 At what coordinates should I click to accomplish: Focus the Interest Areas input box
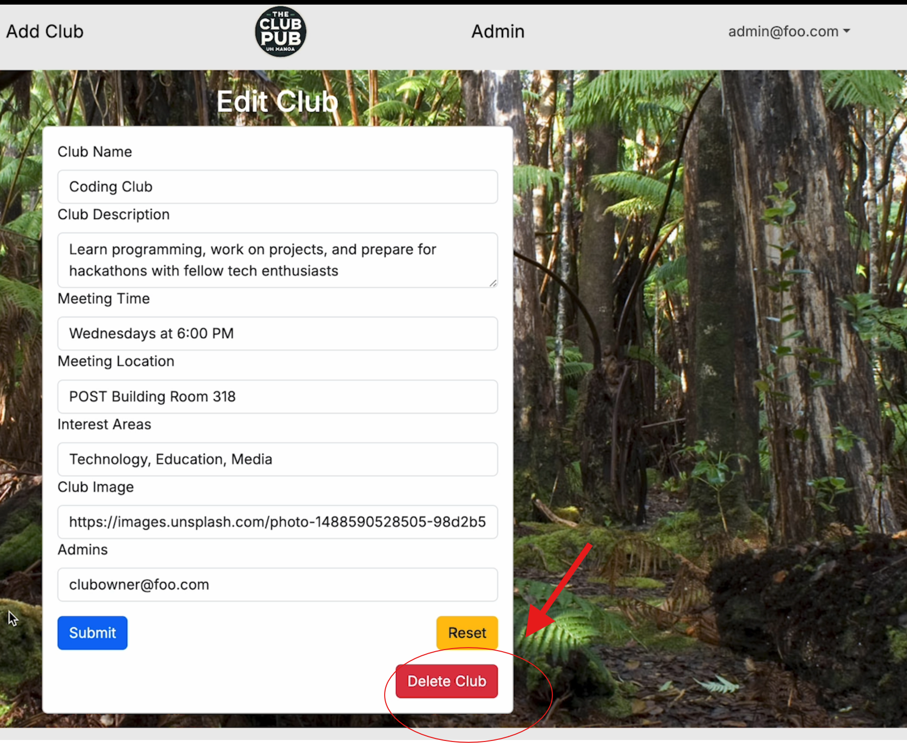point(277,459)
